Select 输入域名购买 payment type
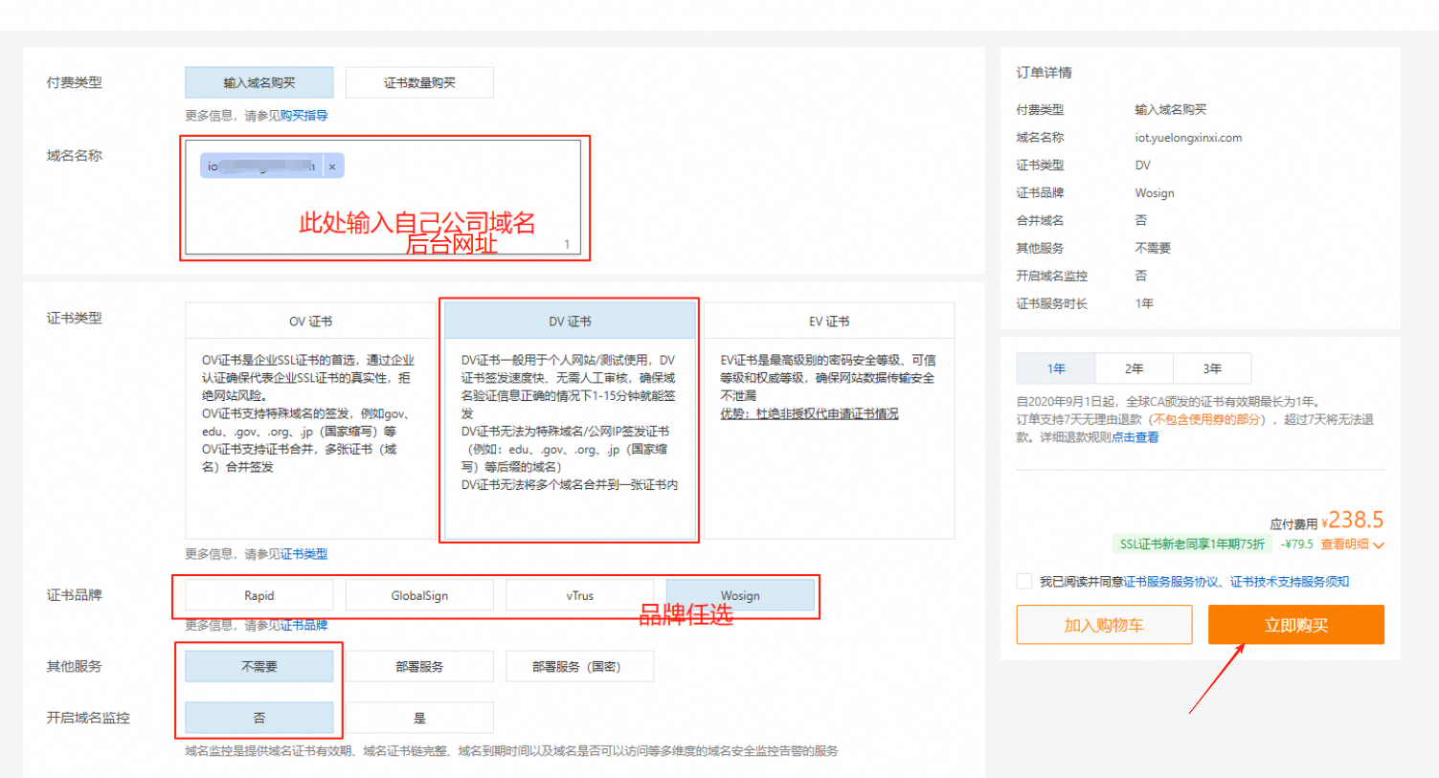The width and height of the screenshot is (1439, 778). tap(259, 82)
